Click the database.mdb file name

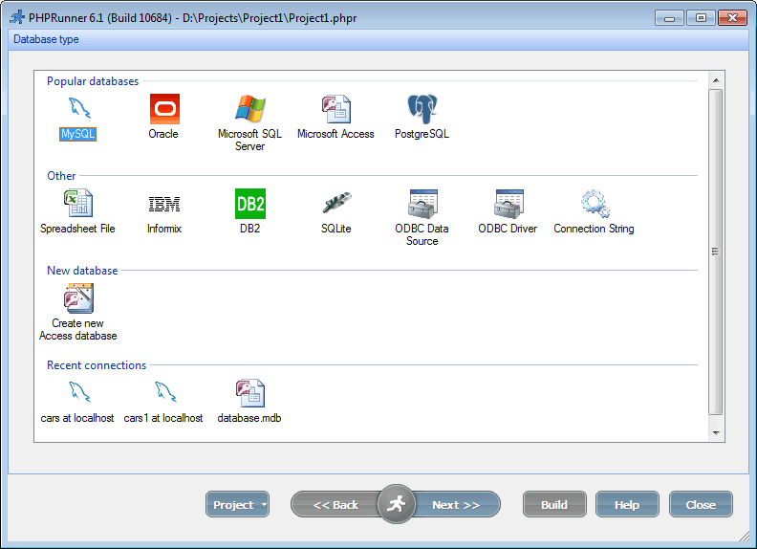(249, 418)
